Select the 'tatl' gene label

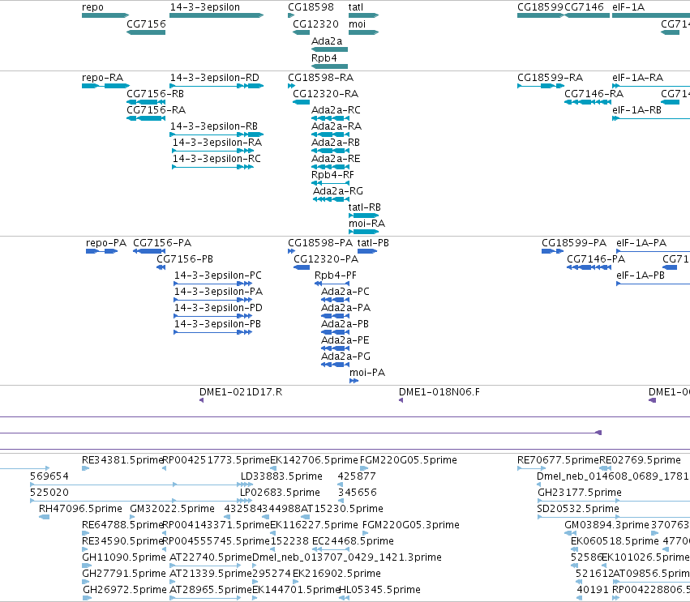coord(356,7)
